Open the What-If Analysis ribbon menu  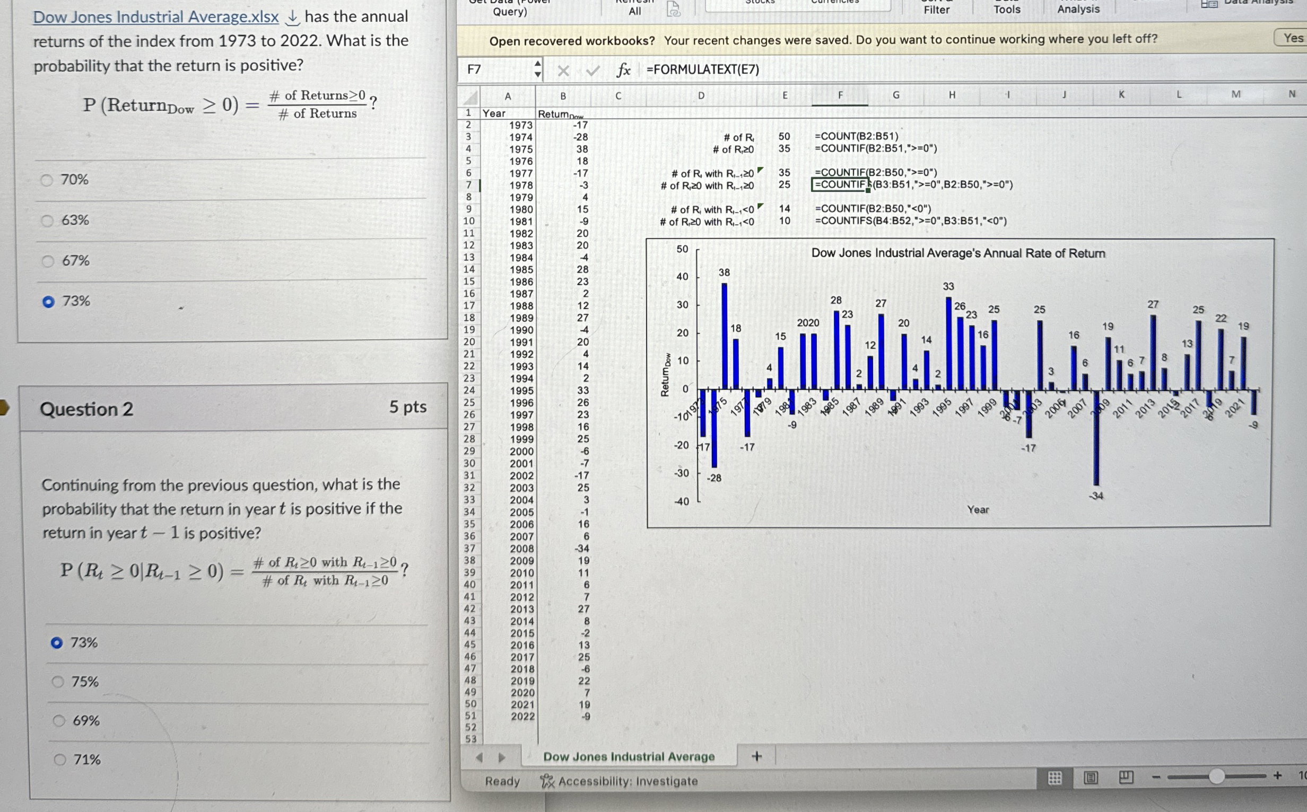1078,8
